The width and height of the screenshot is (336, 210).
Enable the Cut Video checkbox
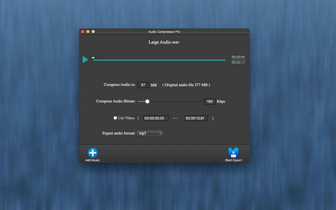[x=115, y=118]
